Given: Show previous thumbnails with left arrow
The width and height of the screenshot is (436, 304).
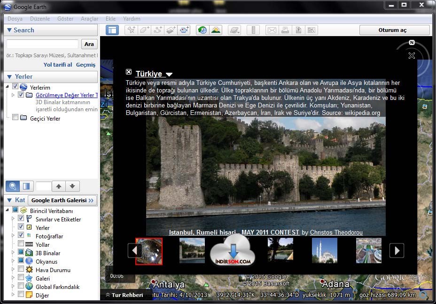Looking at the screenshot, I should click(134, 251).
